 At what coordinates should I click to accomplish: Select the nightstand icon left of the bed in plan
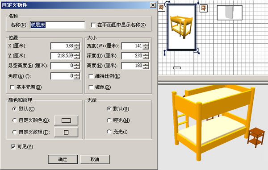[161, 8]
